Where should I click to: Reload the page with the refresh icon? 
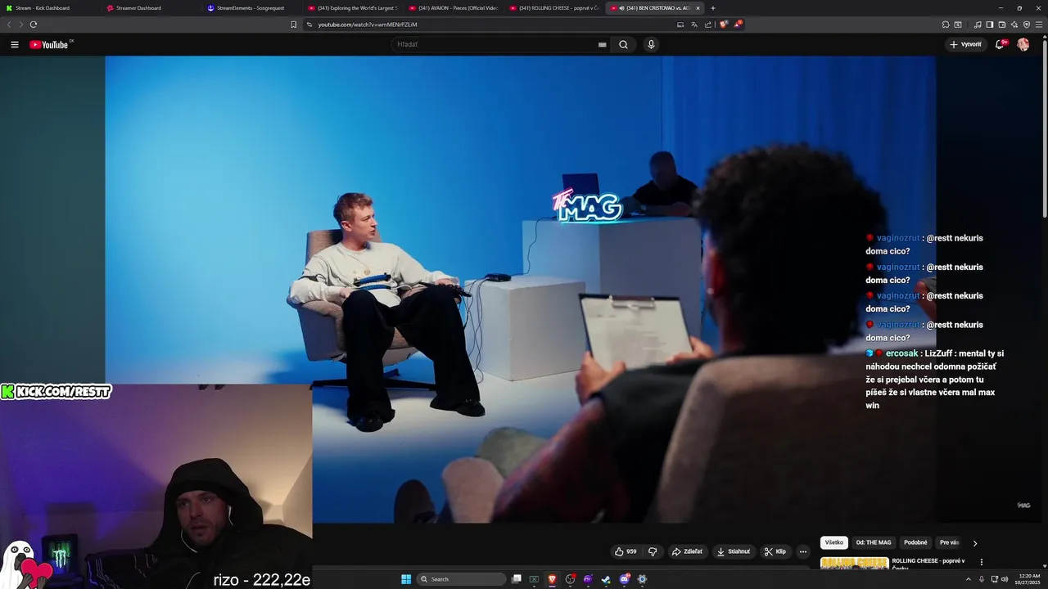point(34,25)
